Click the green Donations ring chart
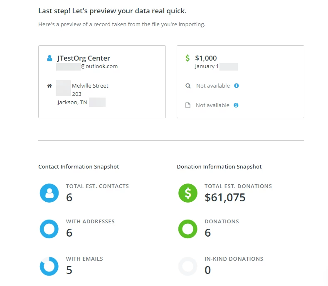This screenshot has height=286, width=328. point(188,229)
